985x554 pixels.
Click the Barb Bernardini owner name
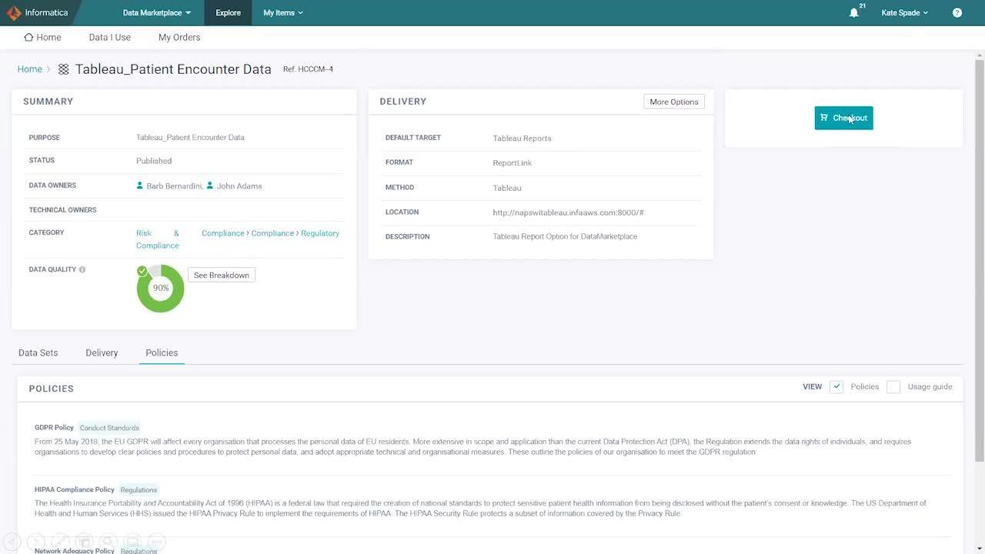click(175, 185)
